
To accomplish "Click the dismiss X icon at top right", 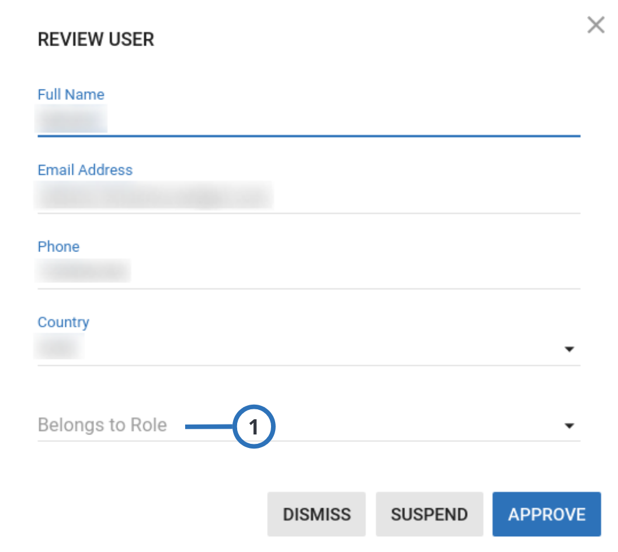I will (x=596, y=25).
